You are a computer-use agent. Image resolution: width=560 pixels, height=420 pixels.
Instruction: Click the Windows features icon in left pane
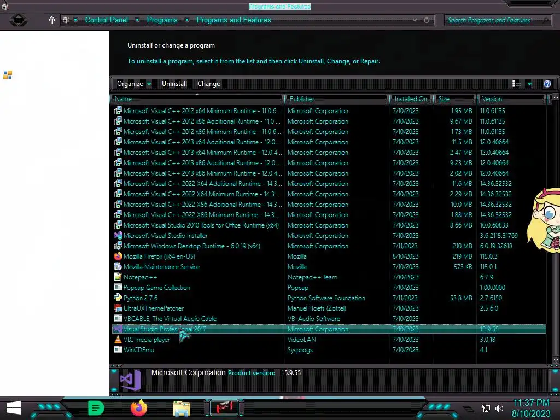click(8, 75)
